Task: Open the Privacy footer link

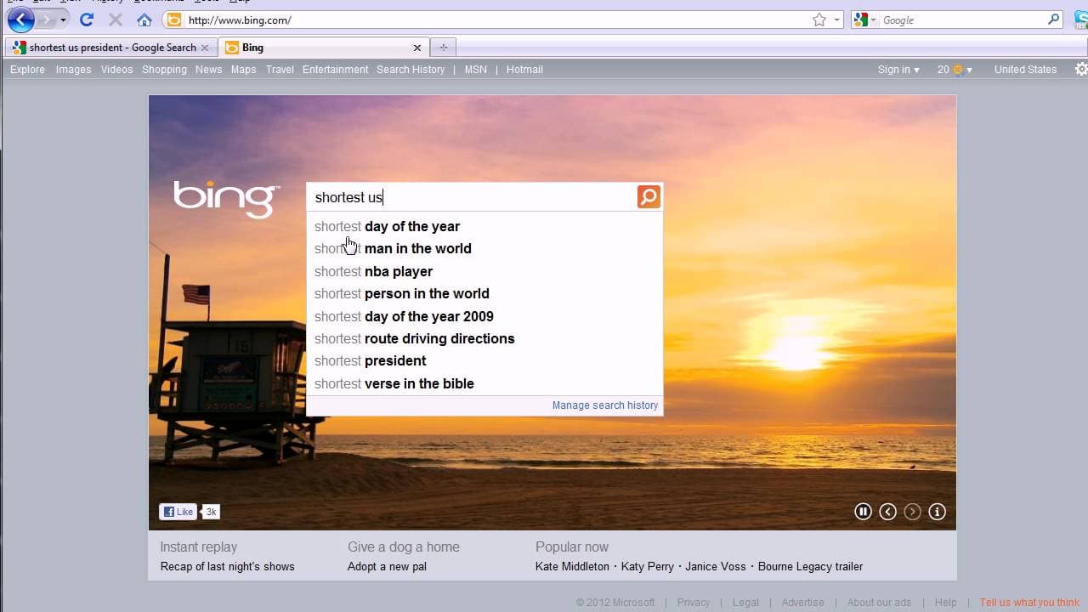Action: point(694,603)
